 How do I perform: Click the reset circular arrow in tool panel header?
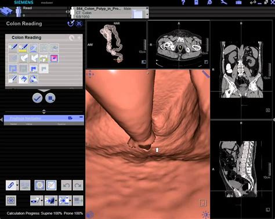(72, 38)
